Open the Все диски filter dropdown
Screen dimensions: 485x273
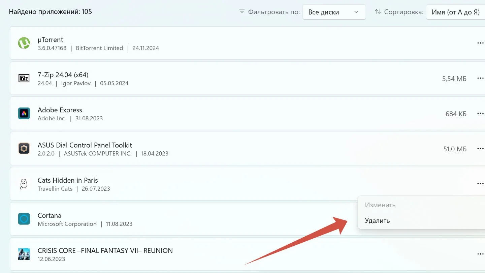pos(334,12)
